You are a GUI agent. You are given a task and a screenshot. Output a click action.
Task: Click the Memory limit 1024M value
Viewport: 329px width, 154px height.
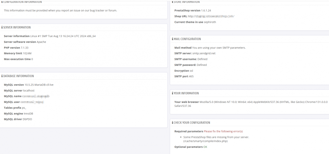27,53
